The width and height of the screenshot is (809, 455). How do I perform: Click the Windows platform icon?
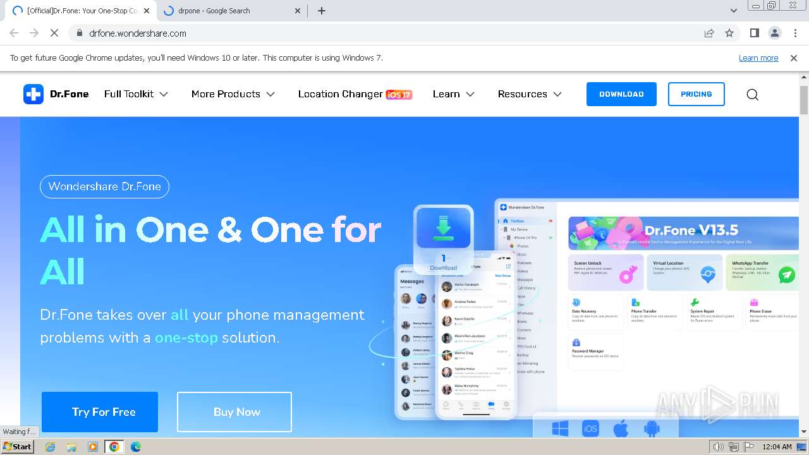tap(560, 429)
